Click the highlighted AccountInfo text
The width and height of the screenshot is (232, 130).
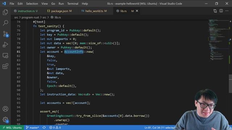point(74,52)
